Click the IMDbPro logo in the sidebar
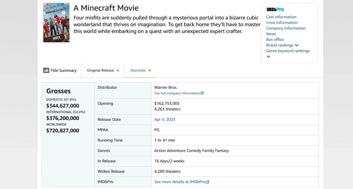353x189 pixels. [x=275, y=10]
